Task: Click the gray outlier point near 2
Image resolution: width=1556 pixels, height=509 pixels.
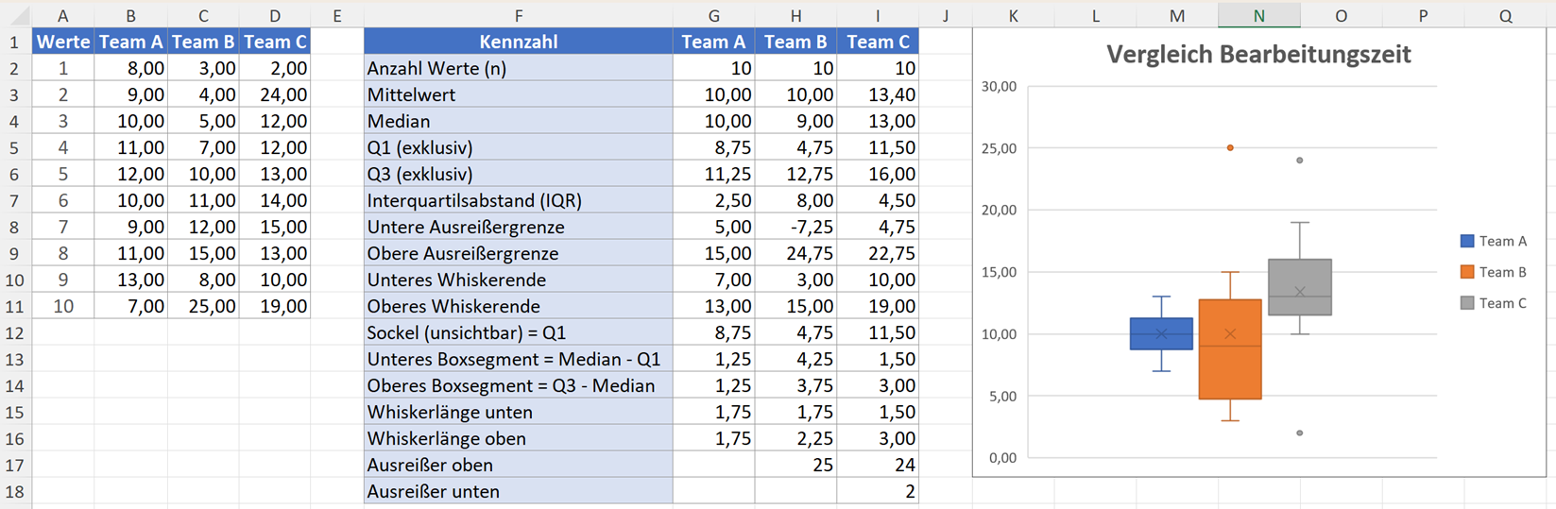Action: click(1300, 433)
